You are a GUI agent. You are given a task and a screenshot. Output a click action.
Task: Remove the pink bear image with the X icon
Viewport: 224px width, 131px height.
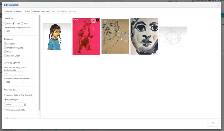point(98,20)
